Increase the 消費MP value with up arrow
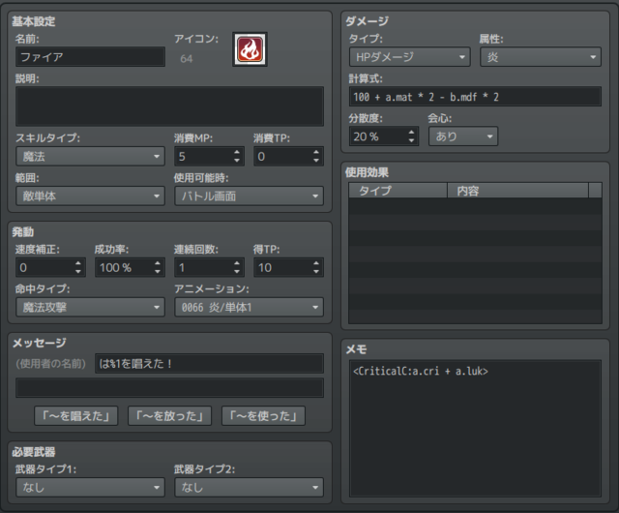619x513 pixels. click(237, 152)
